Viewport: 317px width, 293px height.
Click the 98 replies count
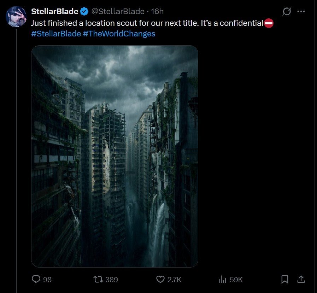[x=47, y=280]
